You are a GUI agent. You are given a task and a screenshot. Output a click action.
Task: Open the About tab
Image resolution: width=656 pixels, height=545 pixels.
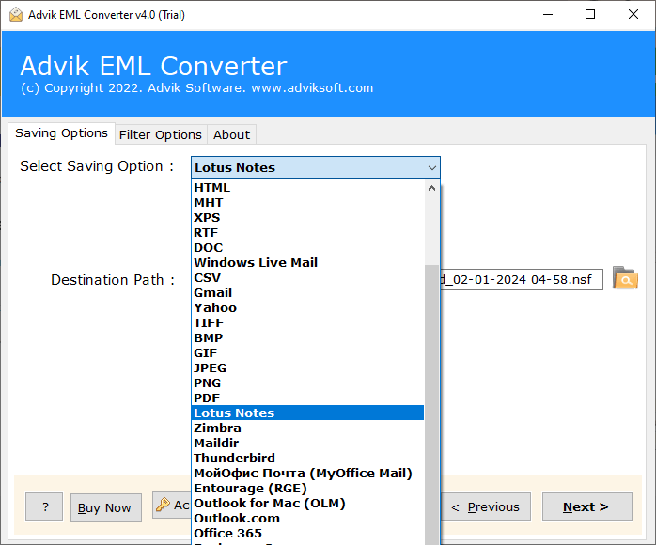pos(231,134)
